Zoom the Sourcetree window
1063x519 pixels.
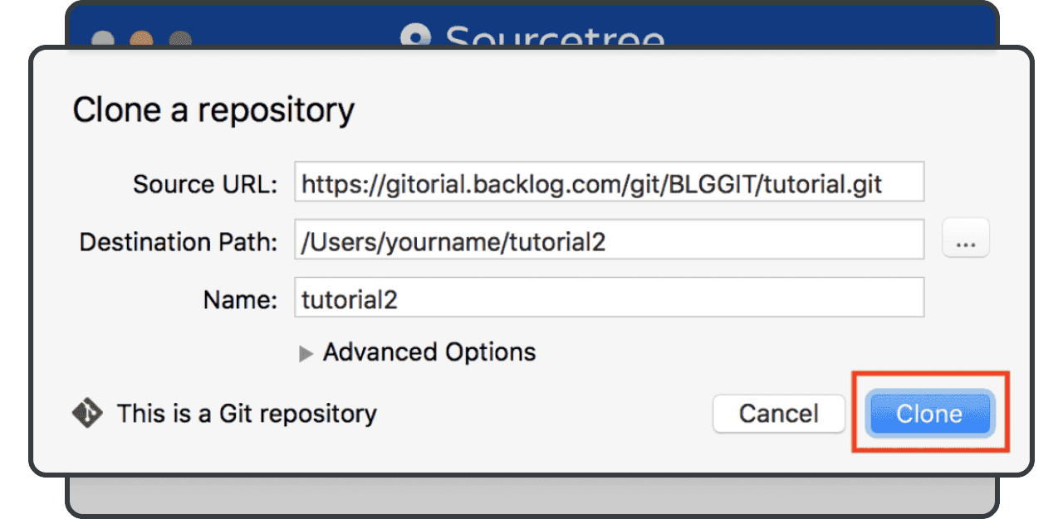tap(180, 41)
